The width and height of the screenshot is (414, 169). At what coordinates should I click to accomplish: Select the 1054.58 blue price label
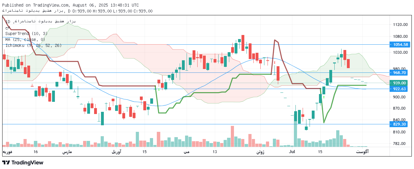point(400,45)
